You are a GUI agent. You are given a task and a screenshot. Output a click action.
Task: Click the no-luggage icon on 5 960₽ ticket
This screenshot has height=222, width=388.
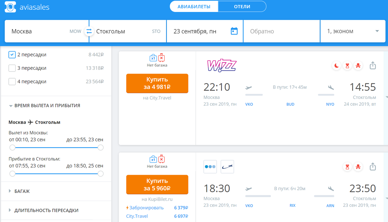pos(161,159)
